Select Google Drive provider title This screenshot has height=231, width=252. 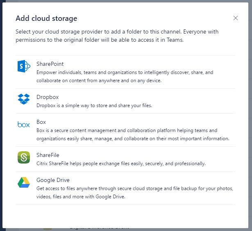53,180
